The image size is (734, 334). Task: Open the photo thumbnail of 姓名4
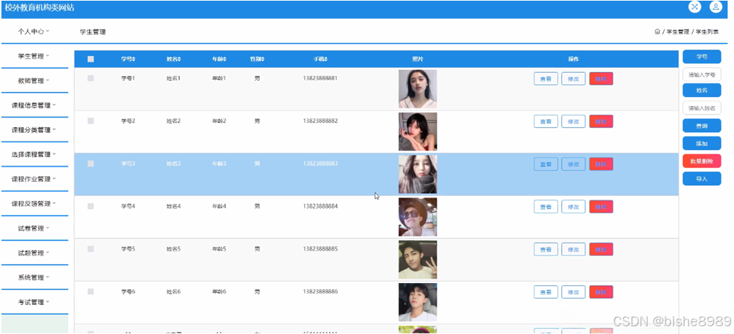(x=418, y=217)
